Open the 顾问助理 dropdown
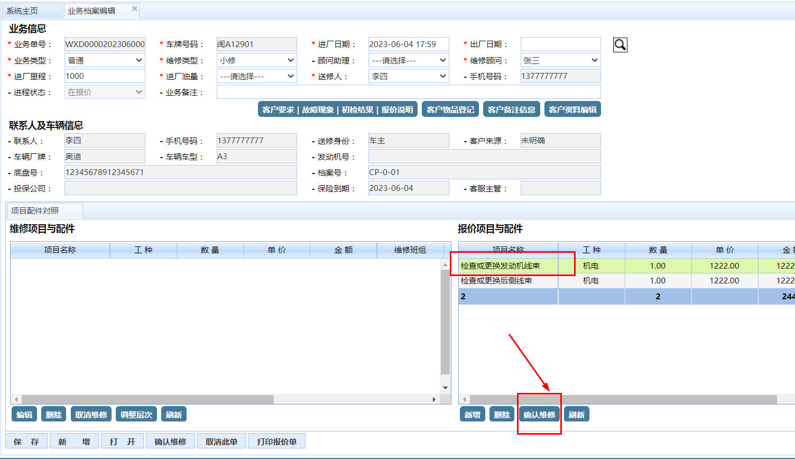The image size is (795, 459). tap(409, 60)
